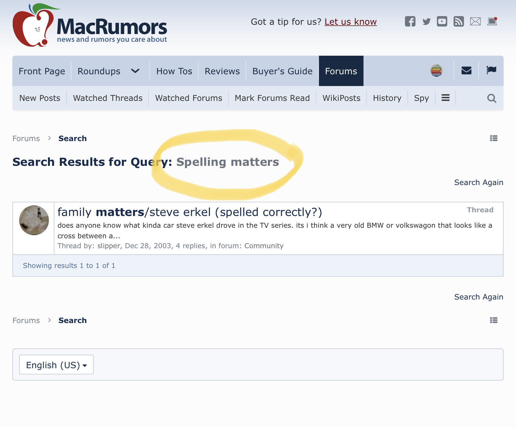Open the hamburger menu icon beside Spy
Viewport: 516px width, 427px height.
[x=445, y=98]
